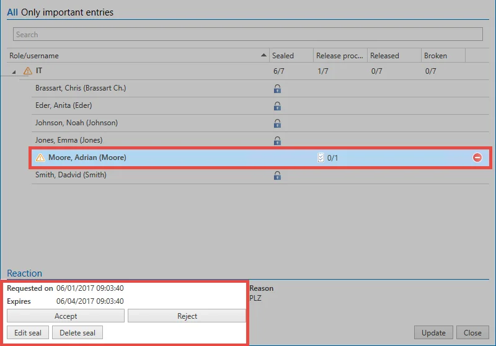Focus the Search input field
Image resolution: width=496 pixels, height=346 pixels.
click(x=247, y=34)
